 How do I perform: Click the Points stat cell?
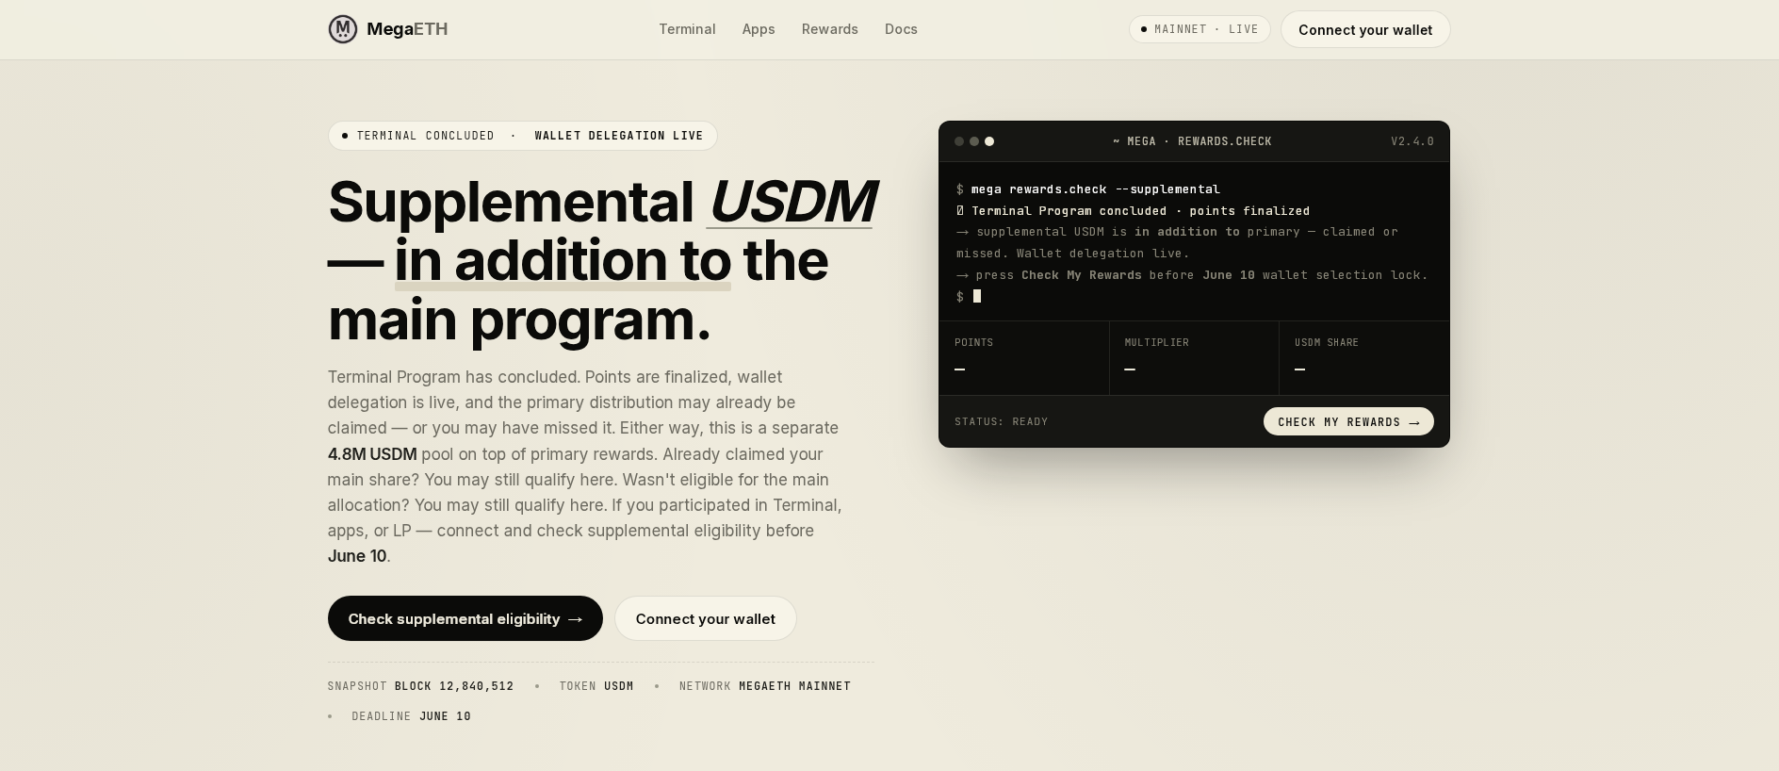(x=1024, y=358)
